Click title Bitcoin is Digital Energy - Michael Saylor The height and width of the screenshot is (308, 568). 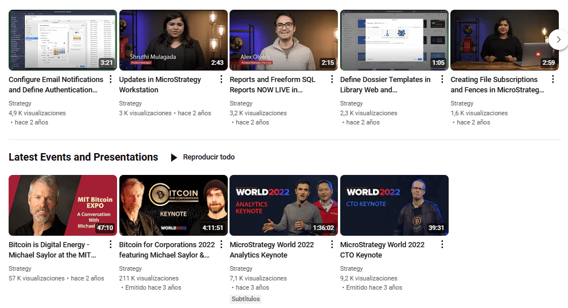pos(52,249)
